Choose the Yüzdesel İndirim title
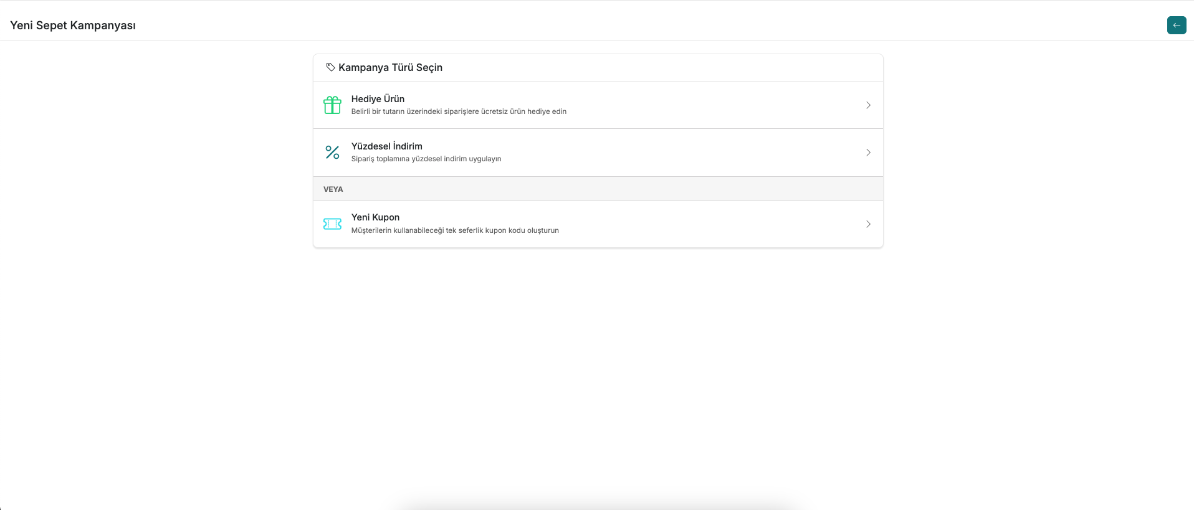Viewport: 1194px width, 510px height. point(386,146)
